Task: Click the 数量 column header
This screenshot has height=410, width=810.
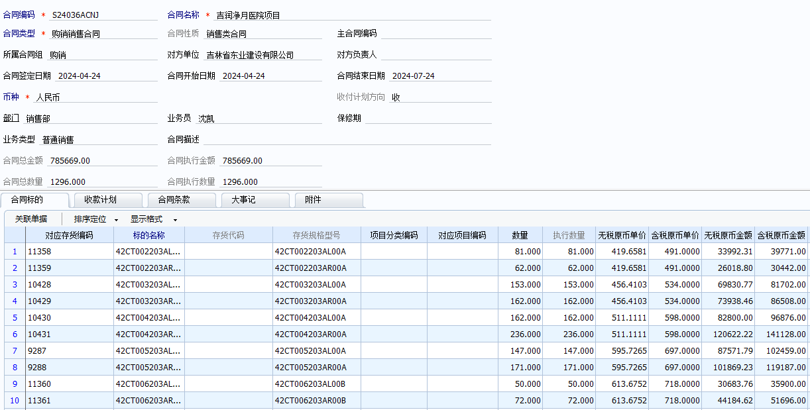Action: click(x=520, y=235)
